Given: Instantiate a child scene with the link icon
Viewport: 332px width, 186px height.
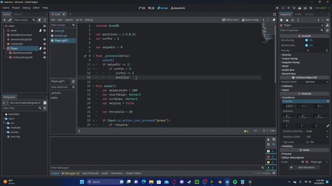Looking at the screenshot, I should point(10,20).
